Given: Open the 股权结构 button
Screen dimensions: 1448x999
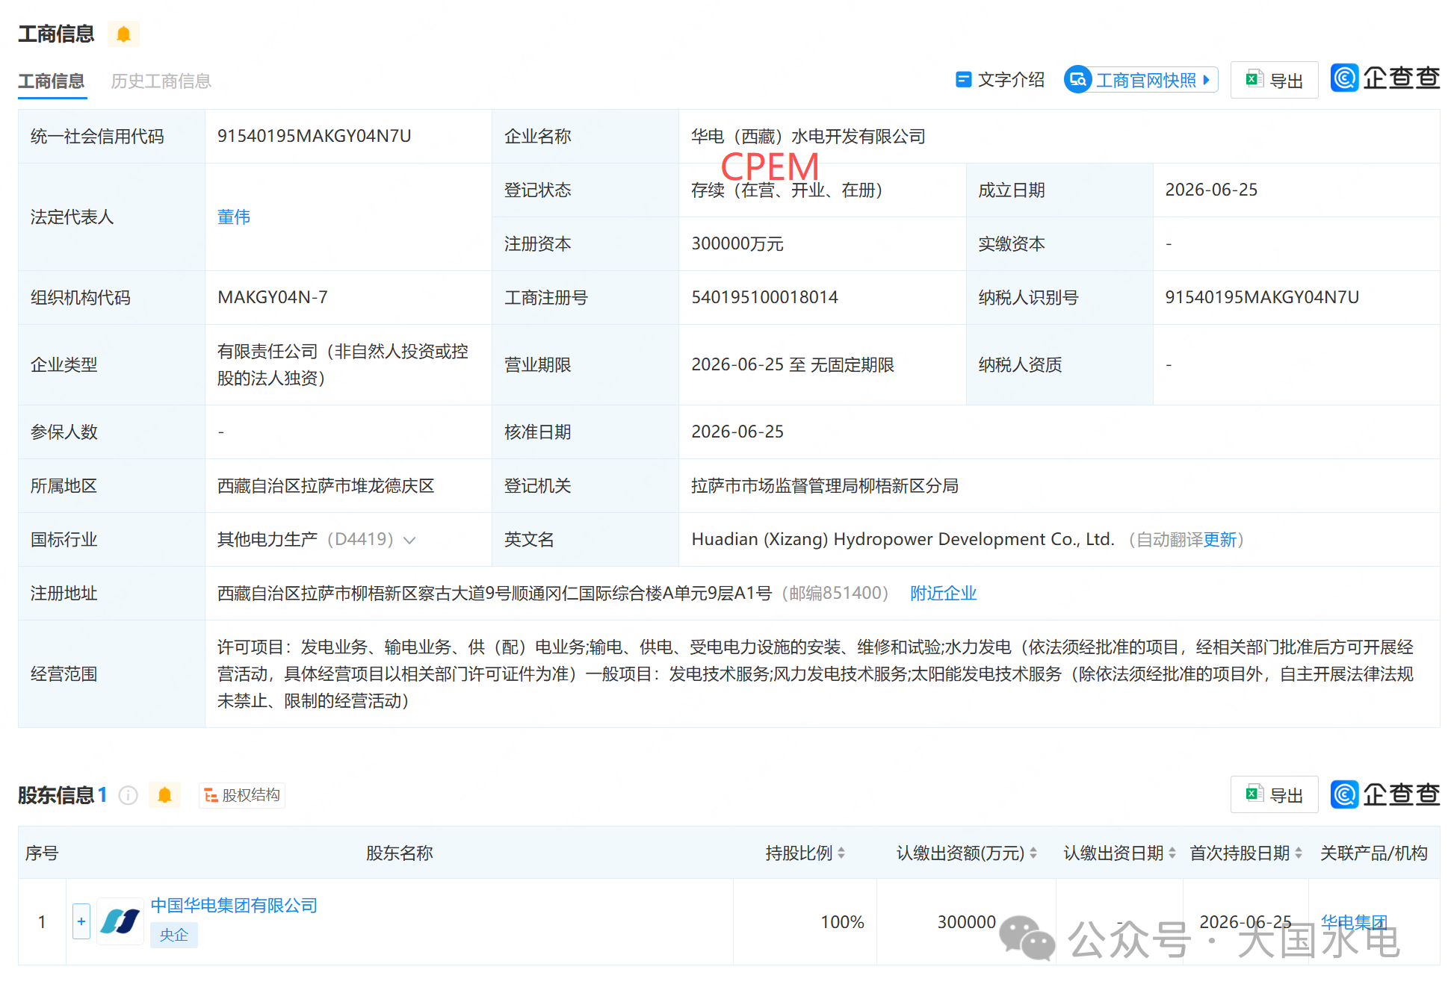Looking at the screenshot, I should [x=242, y=795].
